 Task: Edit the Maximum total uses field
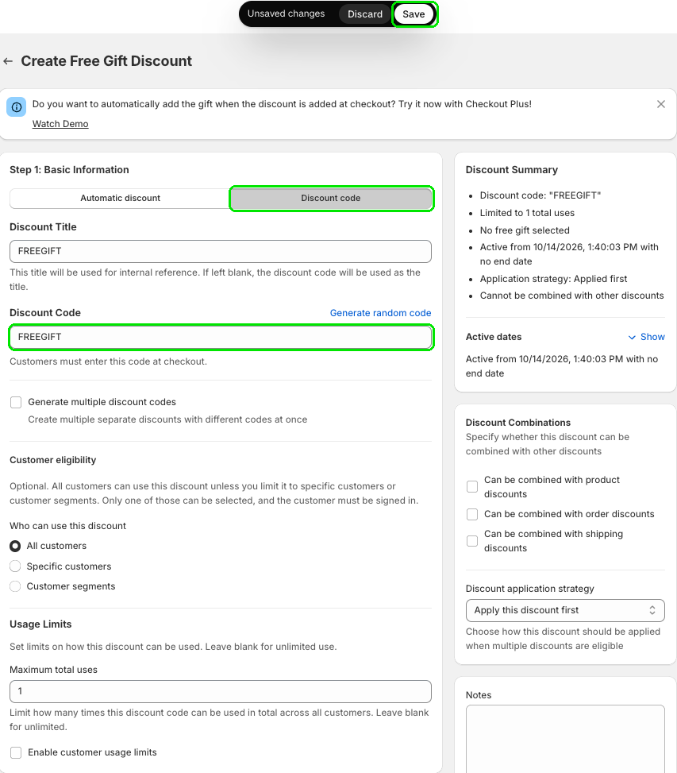[221, 692]
